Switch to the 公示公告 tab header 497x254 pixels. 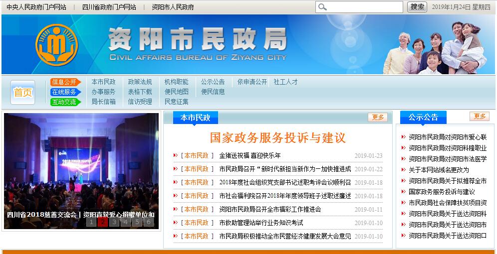(x=423, y=117)
